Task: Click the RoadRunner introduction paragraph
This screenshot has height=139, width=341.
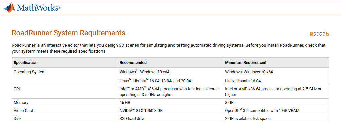Action: [x=168, y=48]
